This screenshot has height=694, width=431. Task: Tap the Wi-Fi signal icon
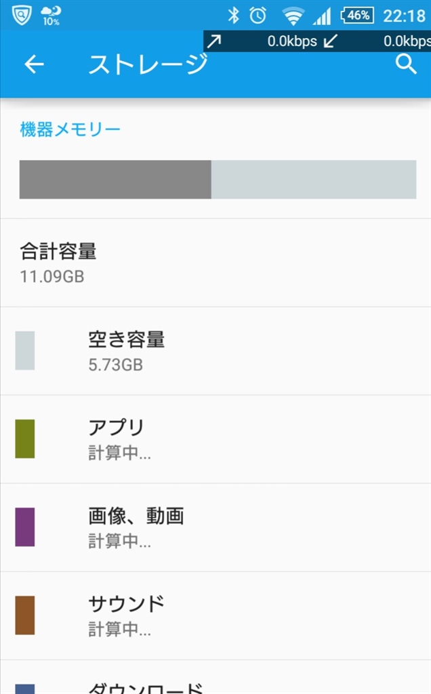pos(293,16)
